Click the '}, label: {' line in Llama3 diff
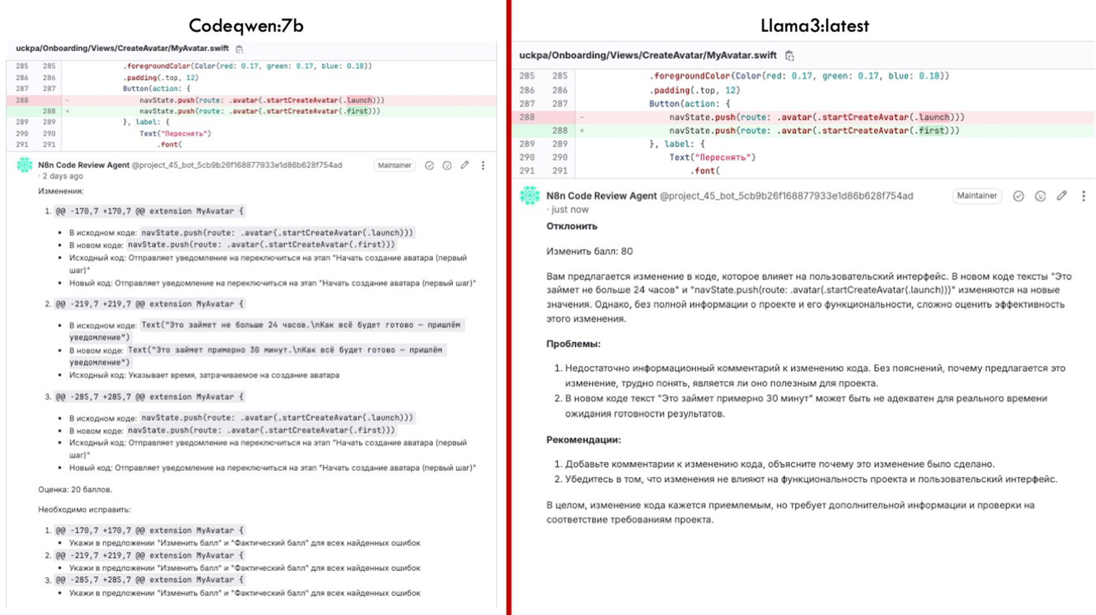The height and width of the screenshot is (615, 1096). tap(677, 144)
